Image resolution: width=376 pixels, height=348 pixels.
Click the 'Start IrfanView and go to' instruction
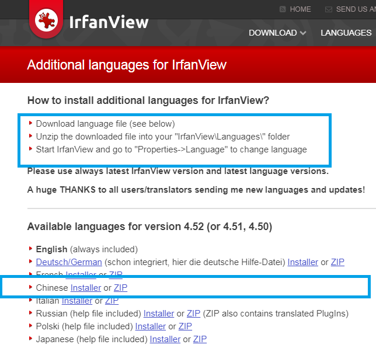[x=171, y=149]
